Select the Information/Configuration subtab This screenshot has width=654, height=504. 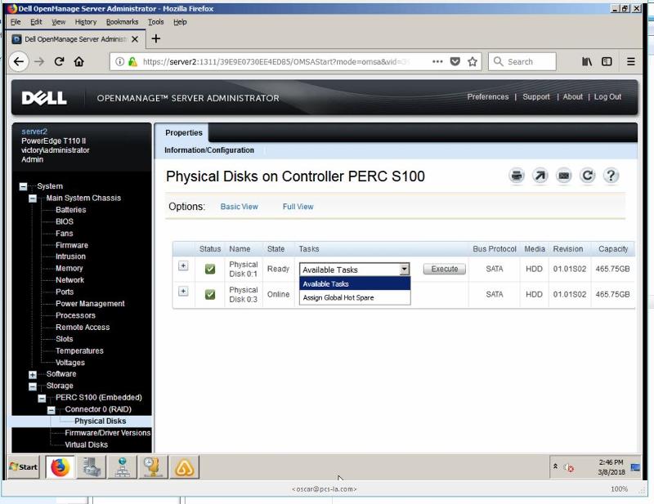(209, 150)
